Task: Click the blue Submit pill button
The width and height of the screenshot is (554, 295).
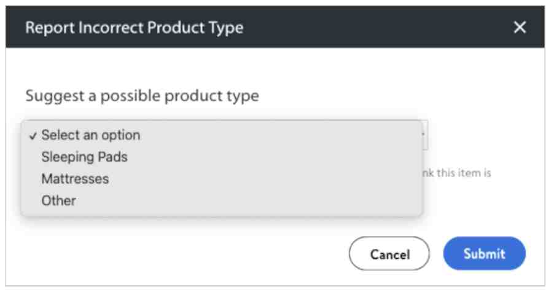Action: 484,253
